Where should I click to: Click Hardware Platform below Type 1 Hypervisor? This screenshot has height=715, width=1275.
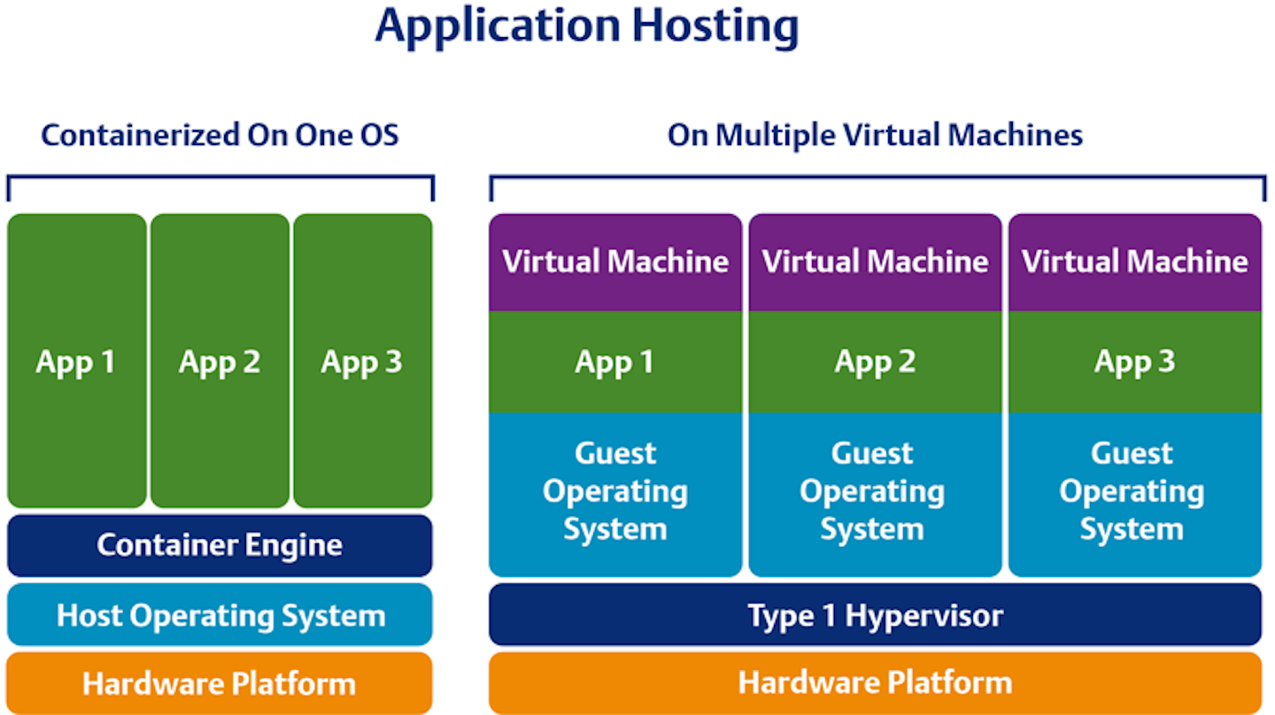[875, 683]
